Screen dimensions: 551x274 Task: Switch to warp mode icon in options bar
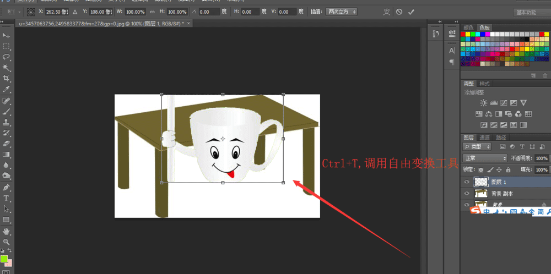[387, 12]
